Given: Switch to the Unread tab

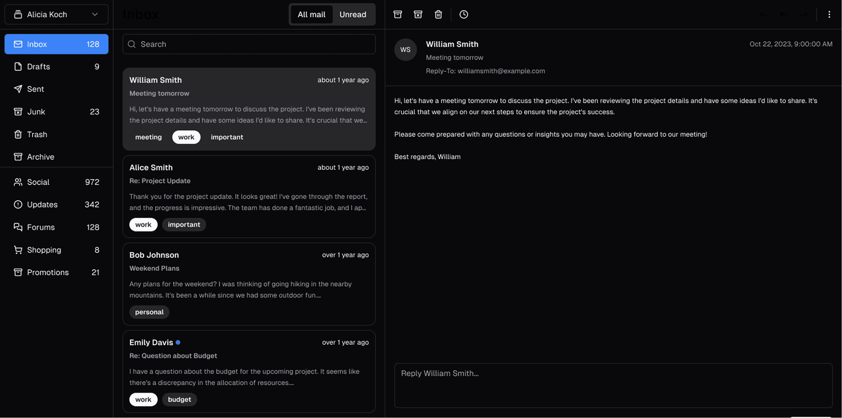Looking at the screenshot, I should [352, 14].
